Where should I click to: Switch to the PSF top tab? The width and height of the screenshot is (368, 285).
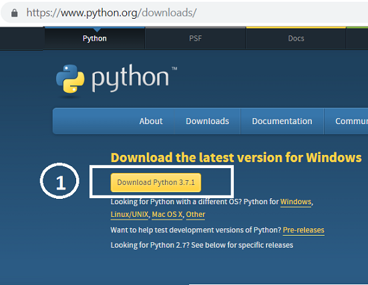click(195, 38)
